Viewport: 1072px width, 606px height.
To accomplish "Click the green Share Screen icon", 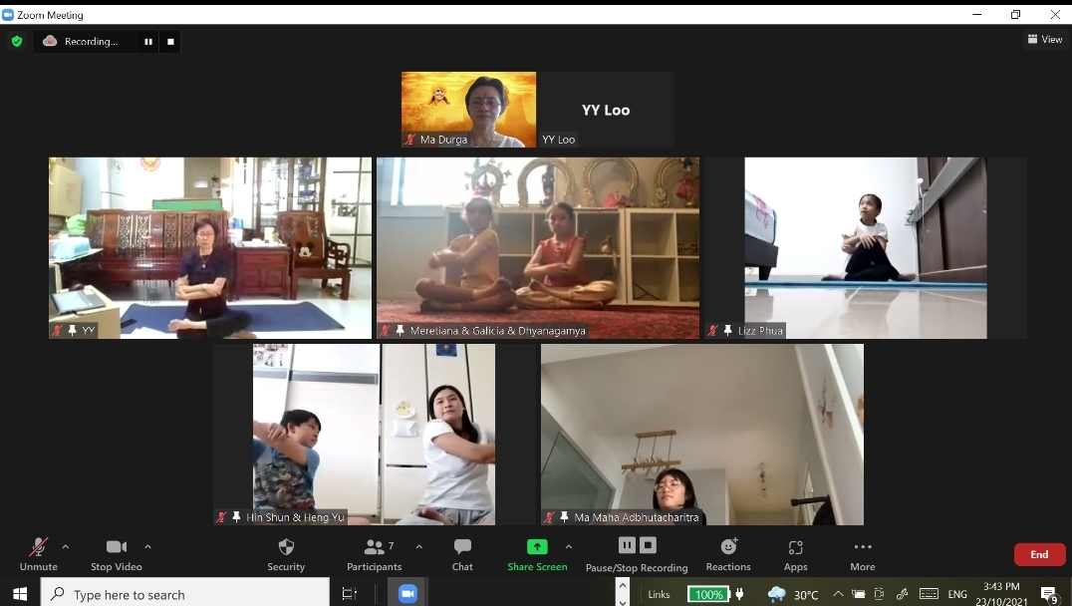I will (x=537, y=546).
